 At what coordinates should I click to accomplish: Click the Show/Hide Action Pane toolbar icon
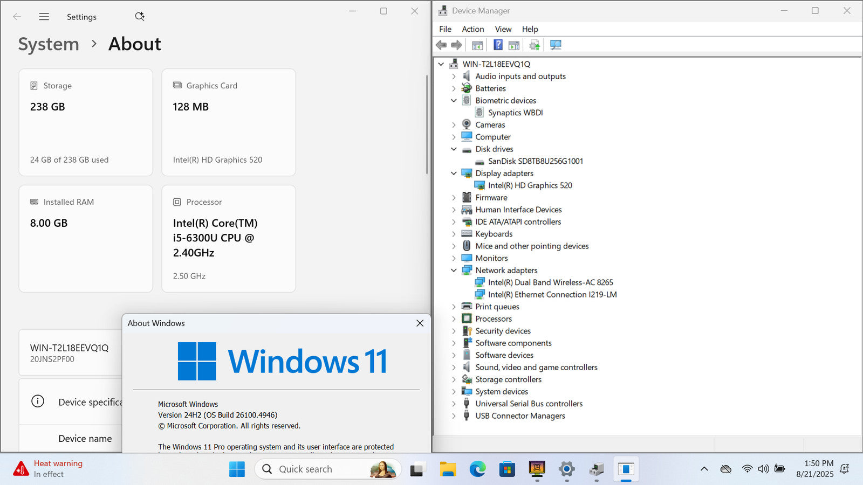point(514,45)
